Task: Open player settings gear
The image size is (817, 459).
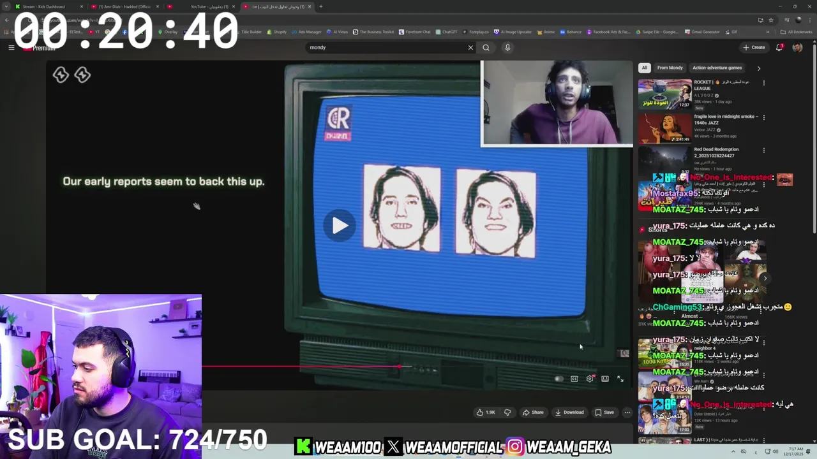Action: (590, 379)
